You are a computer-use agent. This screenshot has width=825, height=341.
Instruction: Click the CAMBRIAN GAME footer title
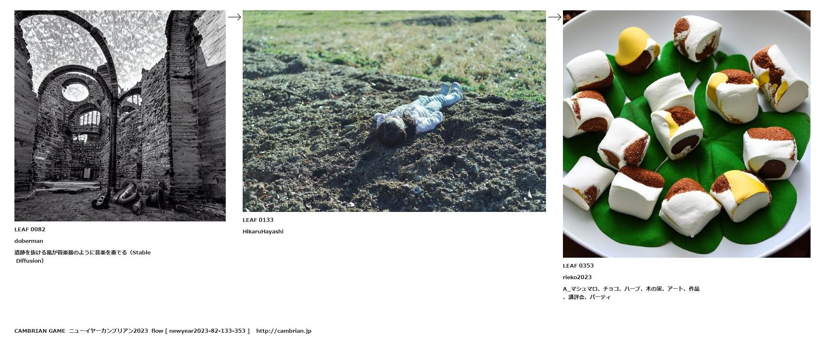40,331
